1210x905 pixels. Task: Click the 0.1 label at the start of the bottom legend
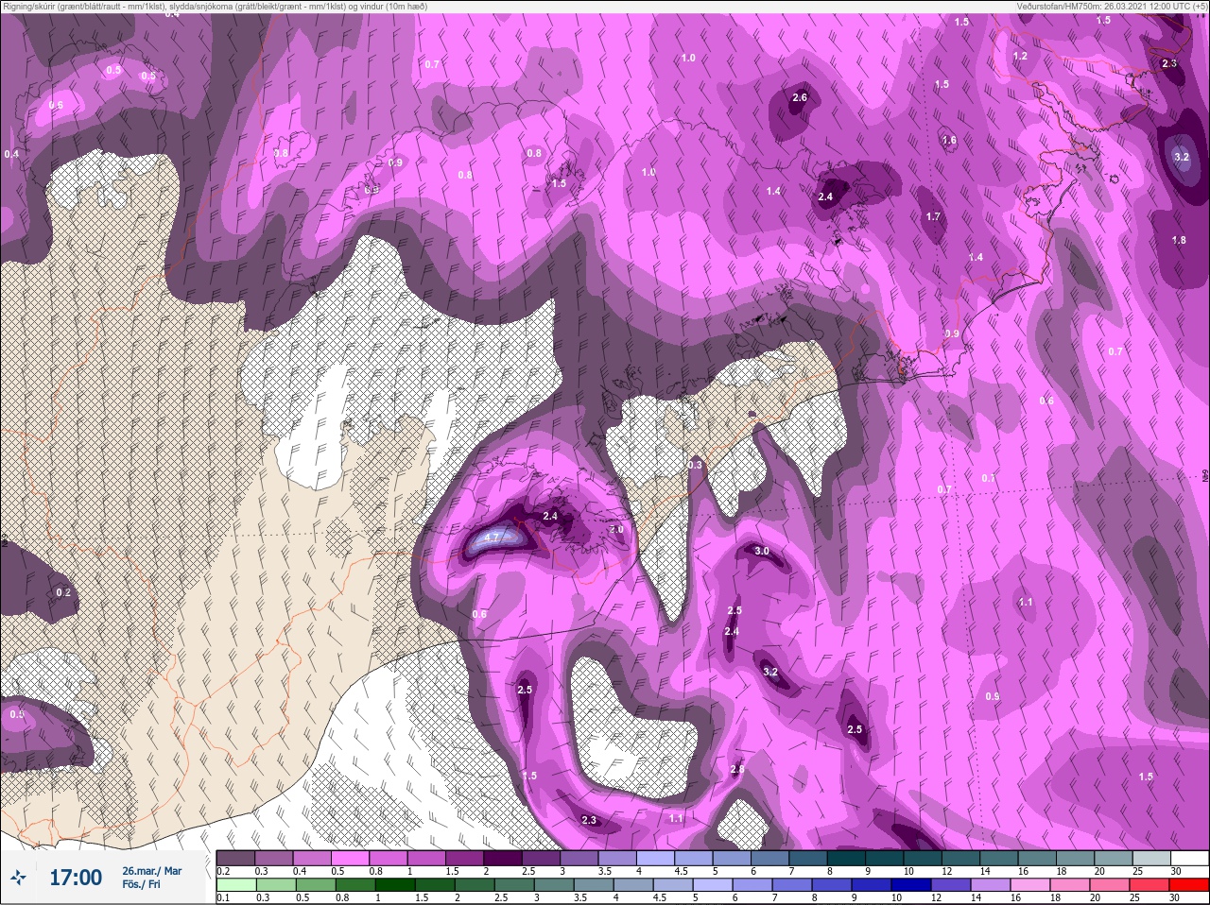(x=223, y=897)
